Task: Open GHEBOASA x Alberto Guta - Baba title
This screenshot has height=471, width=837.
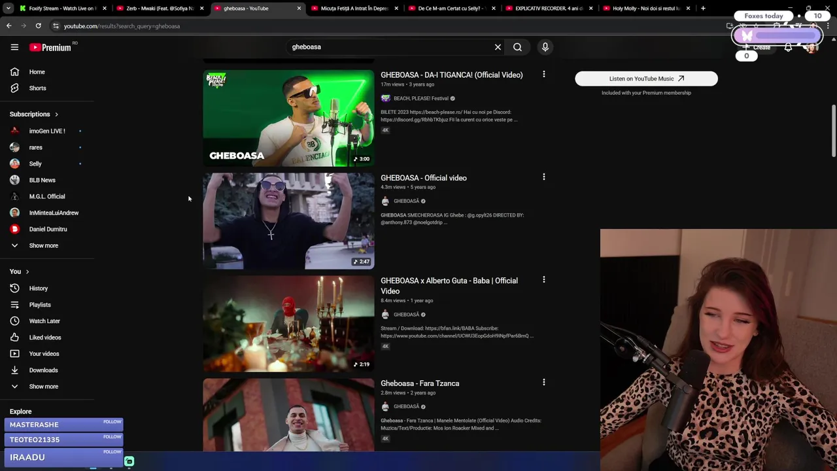Action: point(449,286)
